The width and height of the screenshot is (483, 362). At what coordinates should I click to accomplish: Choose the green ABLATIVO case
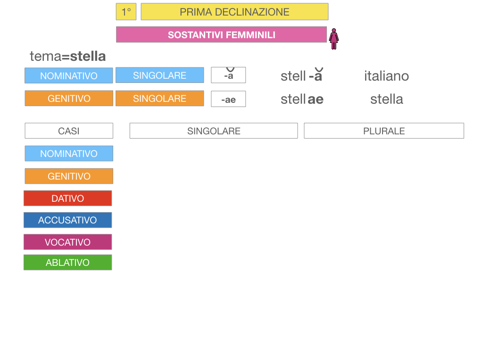[68, 263]
